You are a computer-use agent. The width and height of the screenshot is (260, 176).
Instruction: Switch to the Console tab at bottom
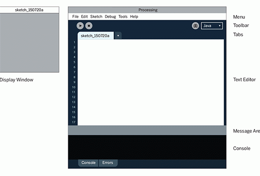88,163
